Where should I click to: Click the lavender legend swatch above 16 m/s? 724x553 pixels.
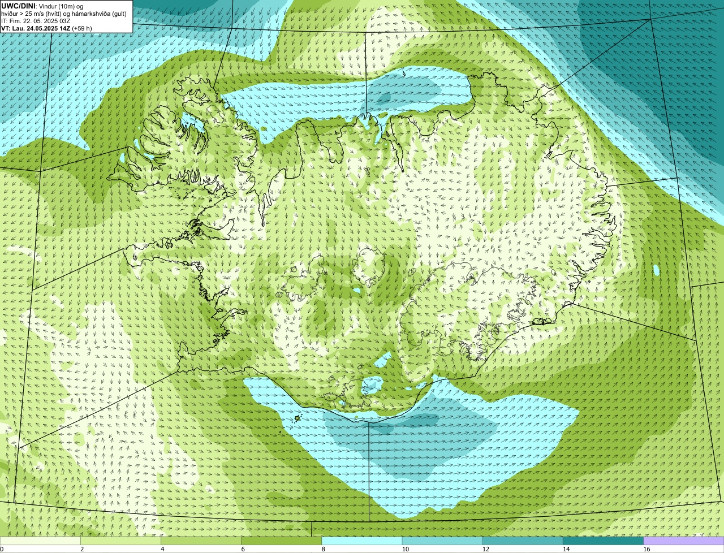click(684, 541)
